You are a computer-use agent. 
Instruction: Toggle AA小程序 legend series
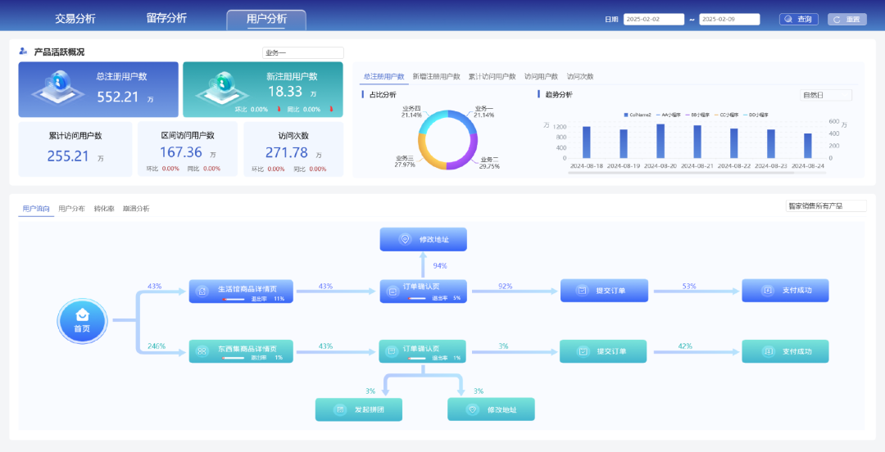669,115
